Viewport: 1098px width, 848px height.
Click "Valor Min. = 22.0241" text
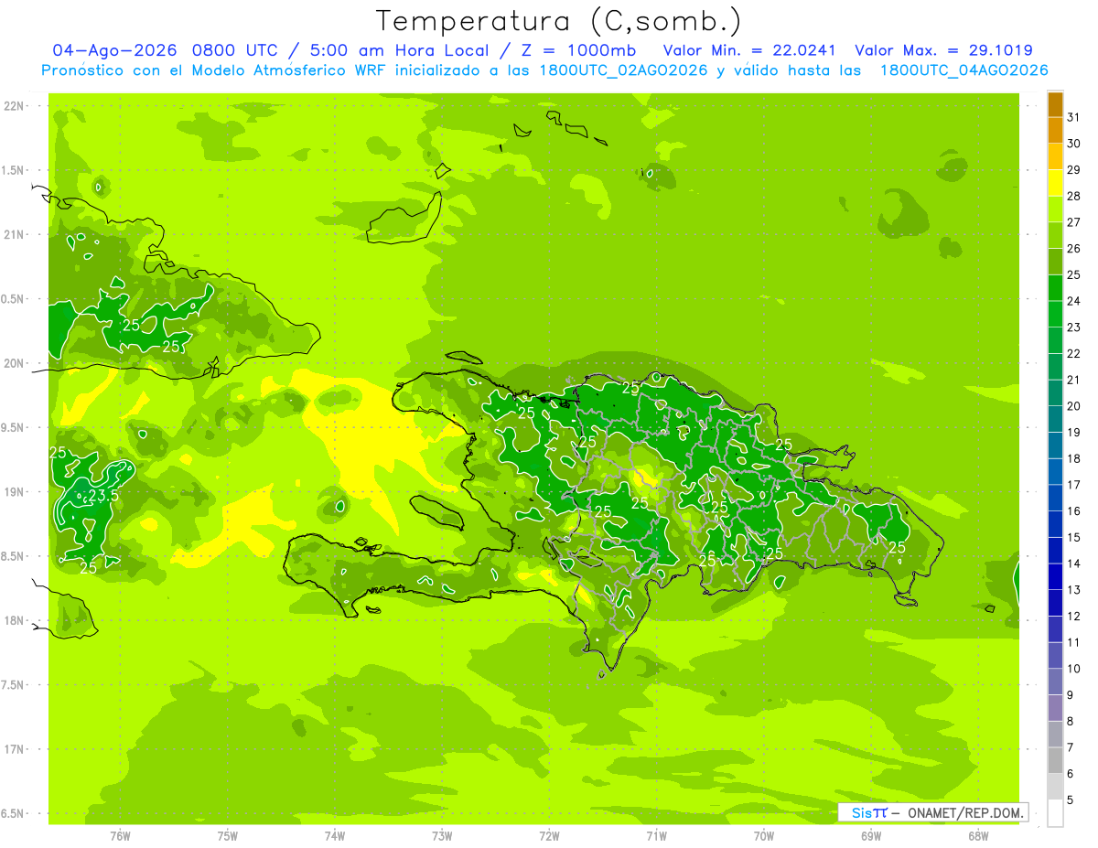749,50
